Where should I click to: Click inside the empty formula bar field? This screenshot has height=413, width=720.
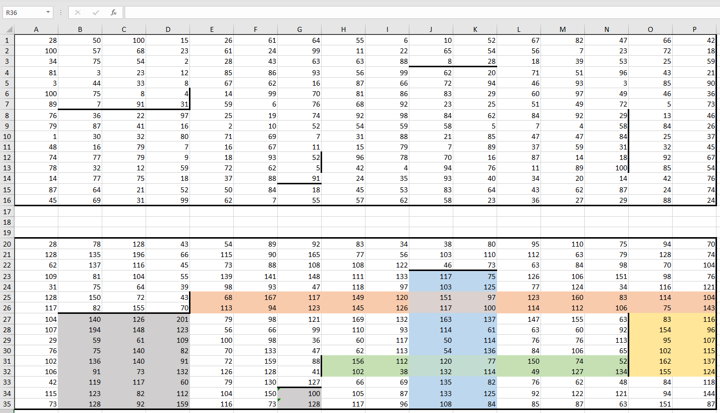(419, 12)
